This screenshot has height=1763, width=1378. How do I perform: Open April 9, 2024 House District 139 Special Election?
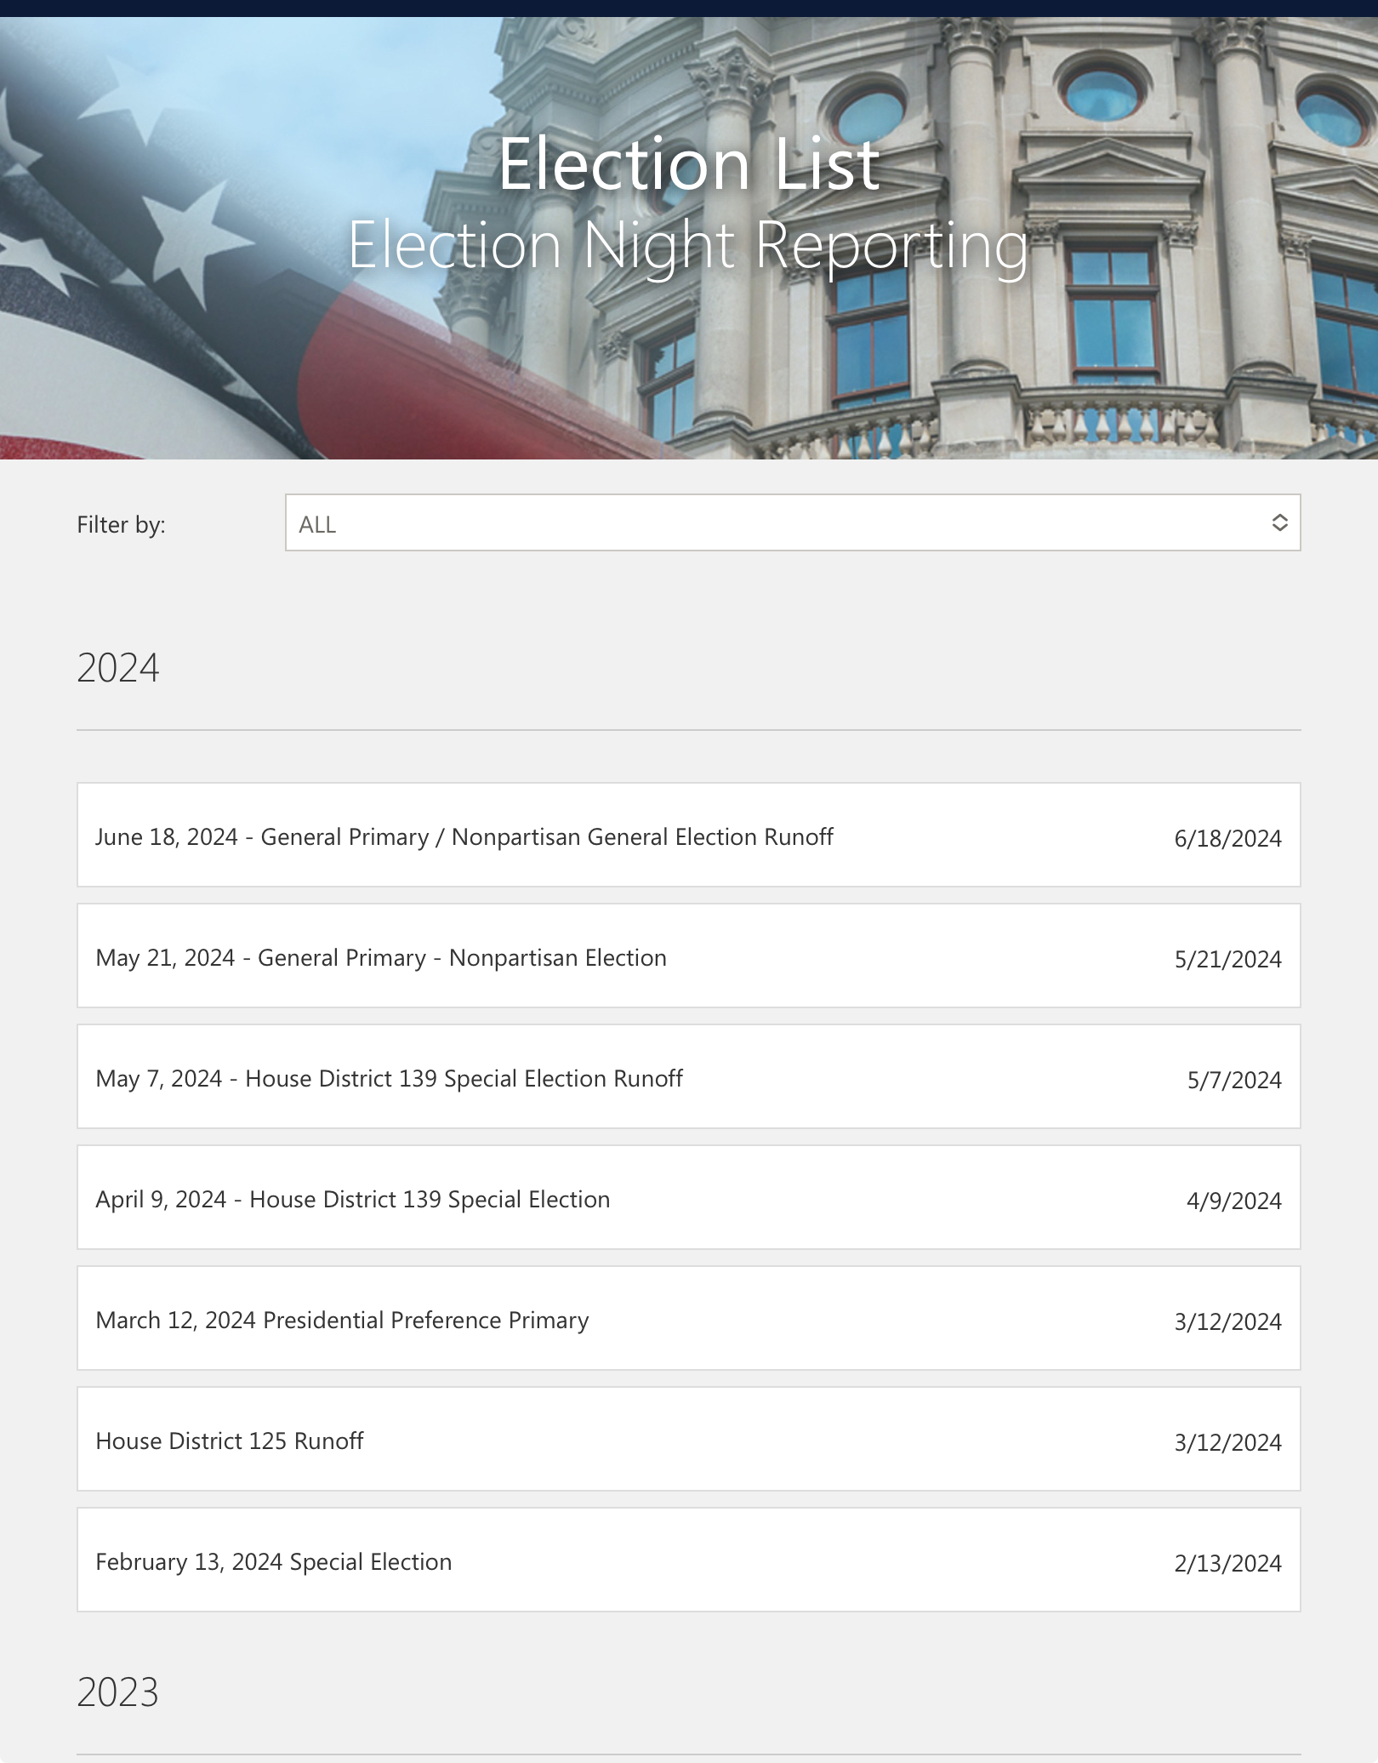tap(689, 1197)
